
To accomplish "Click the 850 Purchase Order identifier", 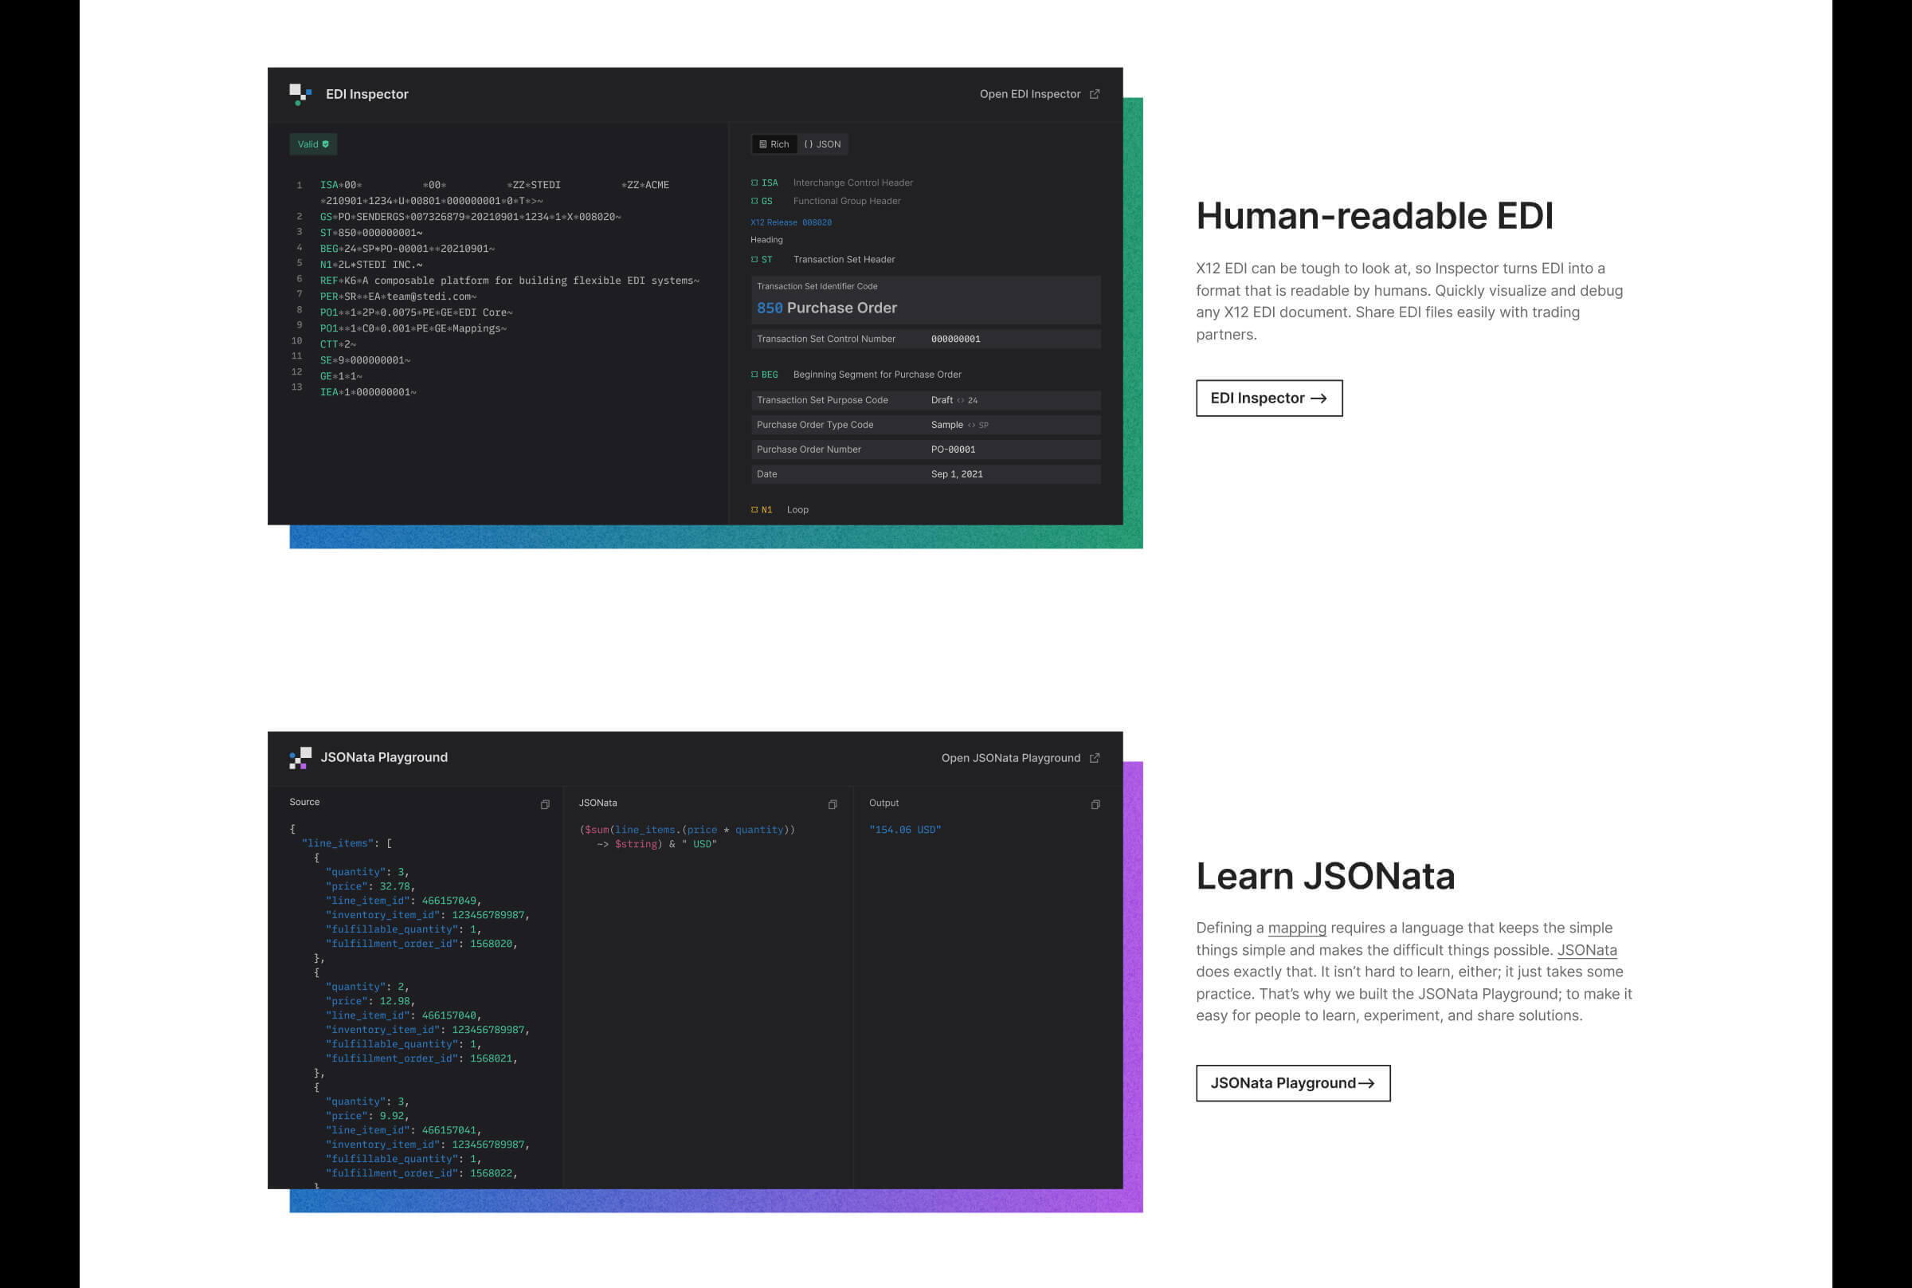I will pos(827,308).
